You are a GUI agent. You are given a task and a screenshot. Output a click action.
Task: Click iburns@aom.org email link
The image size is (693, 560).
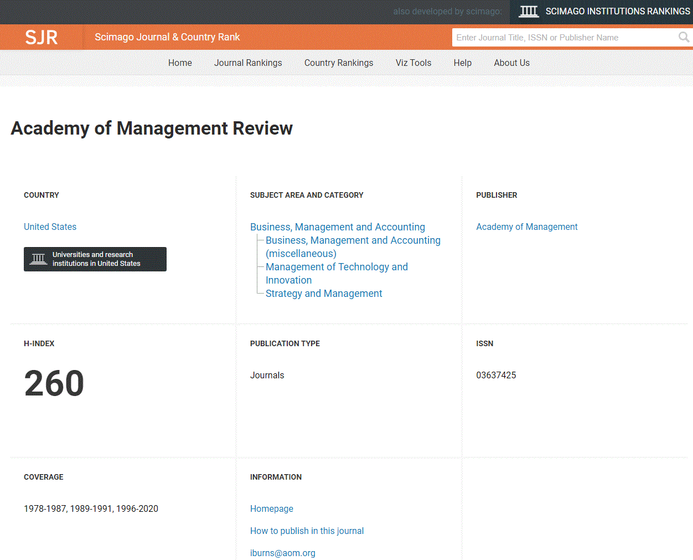point(283,553)
